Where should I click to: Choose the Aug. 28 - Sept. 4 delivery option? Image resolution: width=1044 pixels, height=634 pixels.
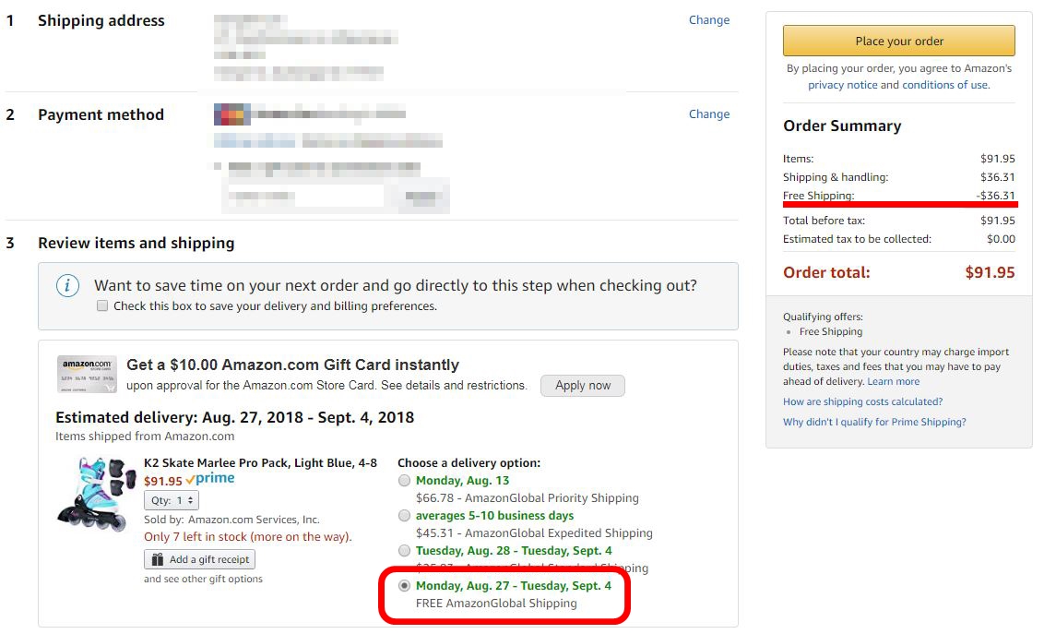(404, 551)
